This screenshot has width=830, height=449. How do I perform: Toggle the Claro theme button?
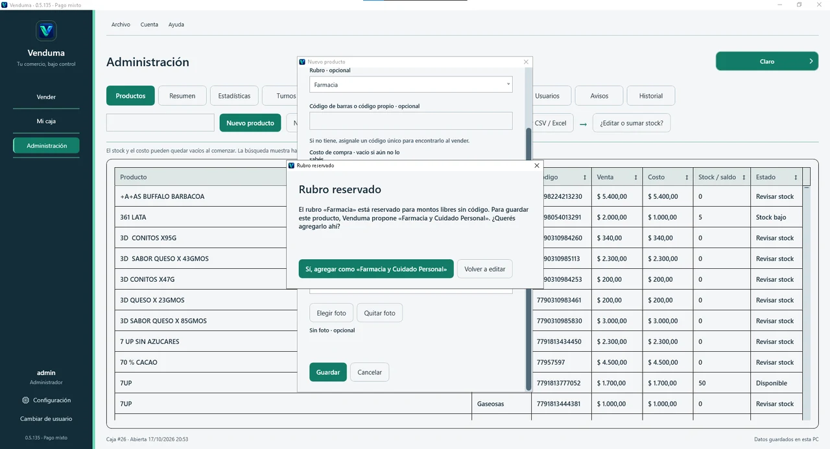coord(767,62)
